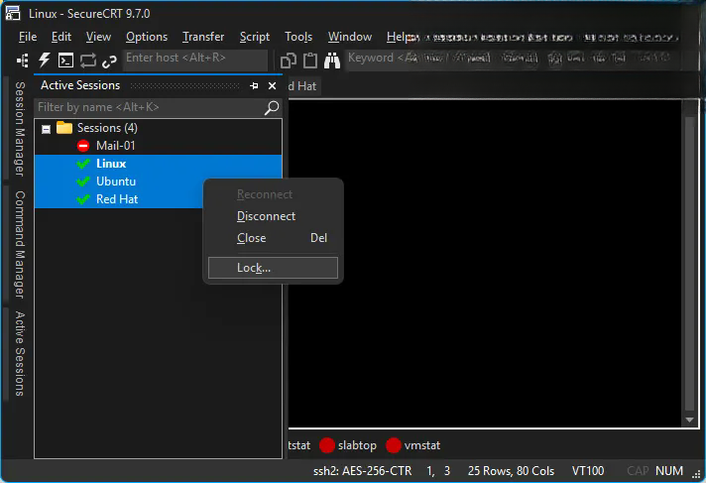The height and width of the screenshot is (483, 706).
Task: Click the Find binoculars icon
Action: pyautogui.click(x=332, y=60)
